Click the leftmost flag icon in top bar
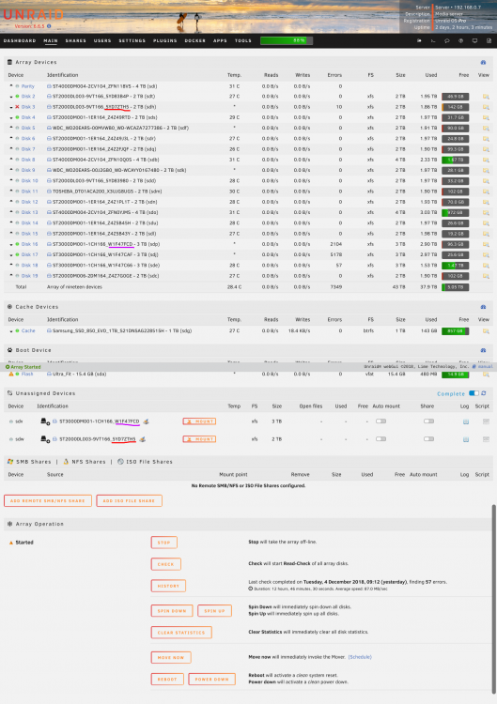 419,41
